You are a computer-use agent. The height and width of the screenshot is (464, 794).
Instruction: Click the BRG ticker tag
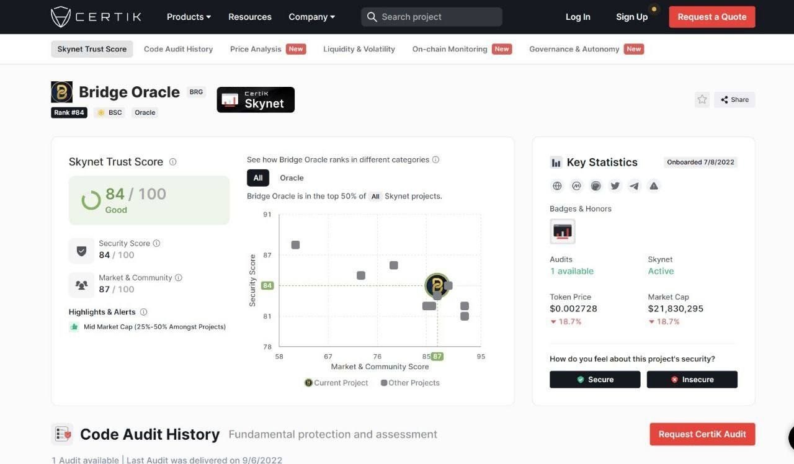[x=196, y=92]
